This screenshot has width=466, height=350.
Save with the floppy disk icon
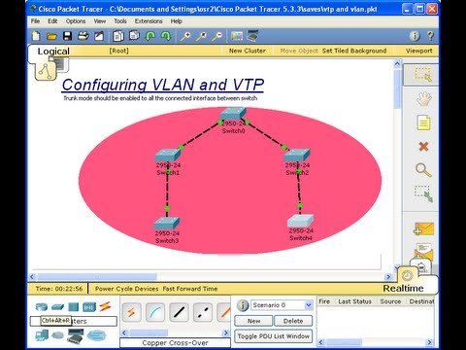[67, 36]
